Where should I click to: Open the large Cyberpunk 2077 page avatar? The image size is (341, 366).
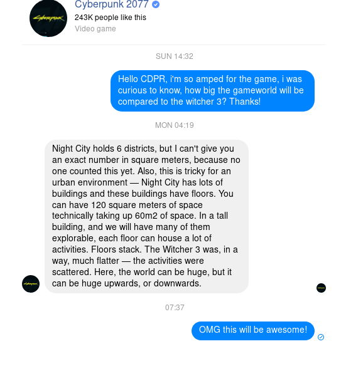[48, 18]
